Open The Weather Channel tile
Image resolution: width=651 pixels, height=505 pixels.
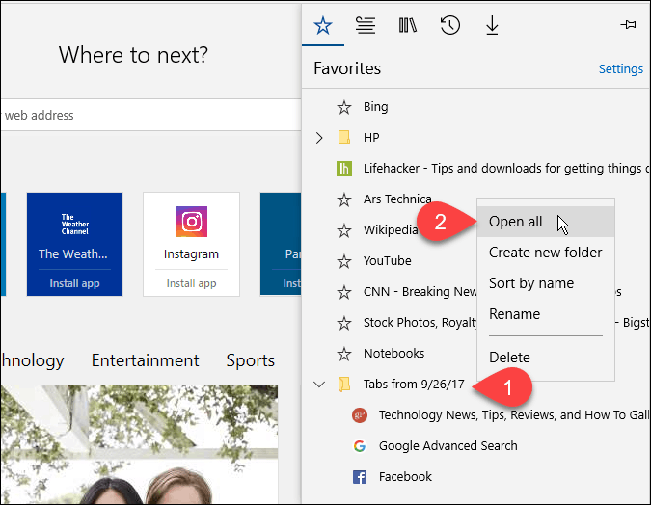coord(74,244)
